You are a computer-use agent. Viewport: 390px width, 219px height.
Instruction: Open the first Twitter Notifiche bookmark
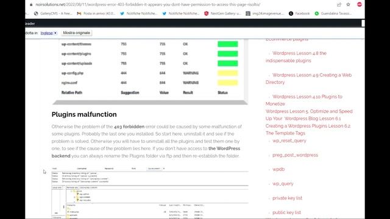point(138,13)
